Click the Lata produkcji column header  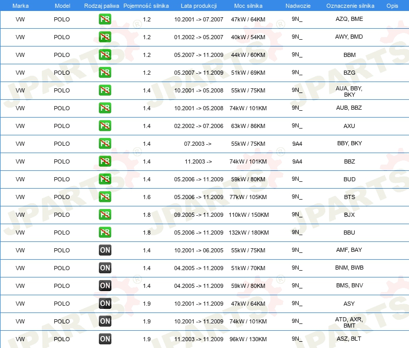click(199, 6)
